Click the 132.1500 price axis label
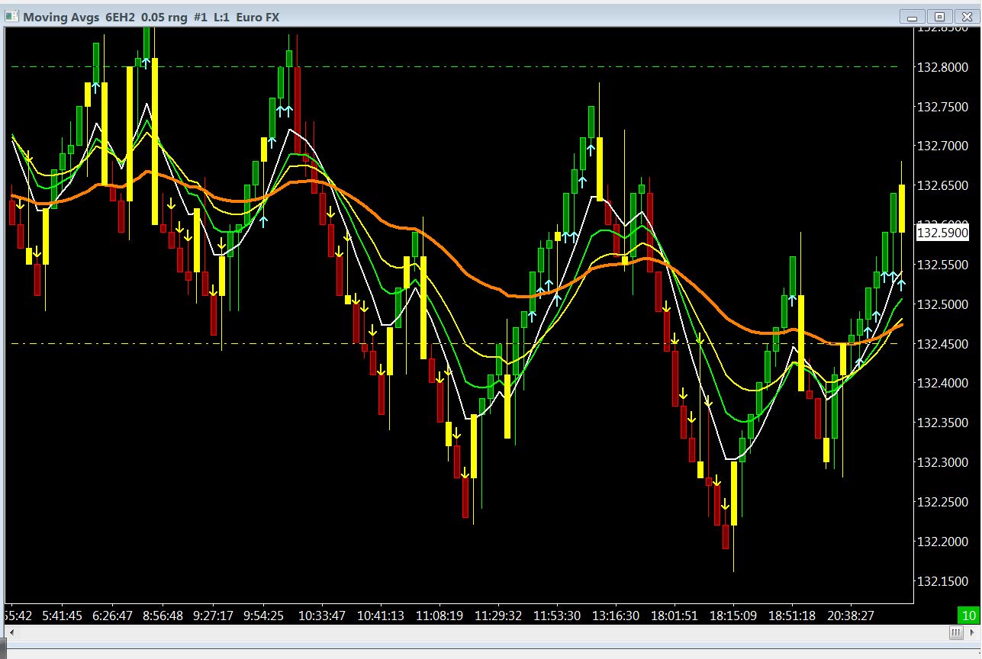Viewport: 982px width, 659px height. 942,581
